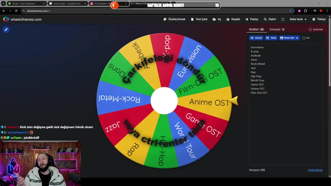331x186 pixels.
Task: Open the Galeri search option
Action: (270, 19)
